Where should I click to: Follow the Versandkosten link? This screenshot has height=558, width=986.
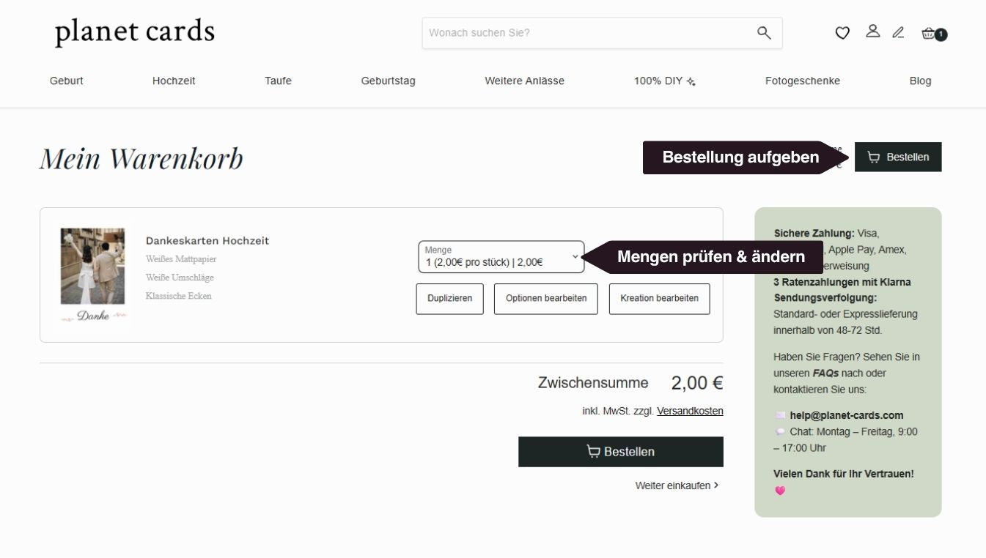point(690,411)
